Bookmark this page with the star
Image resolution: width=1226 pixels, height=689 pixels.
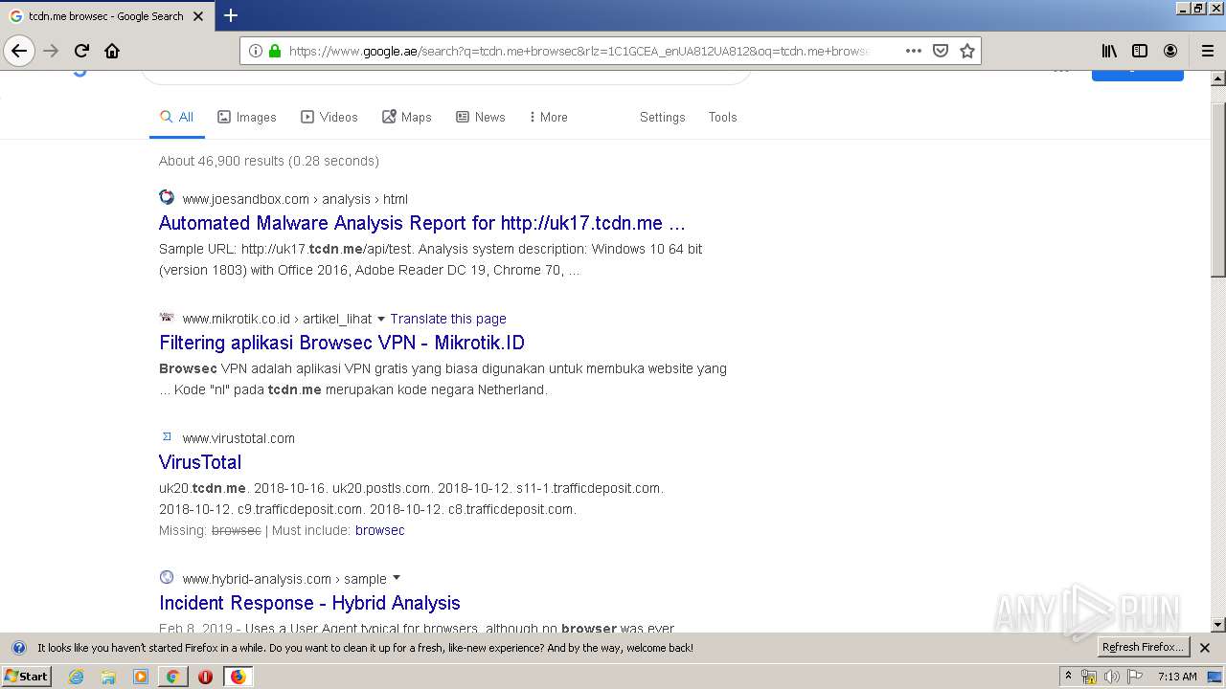click(x=967, y=51)
